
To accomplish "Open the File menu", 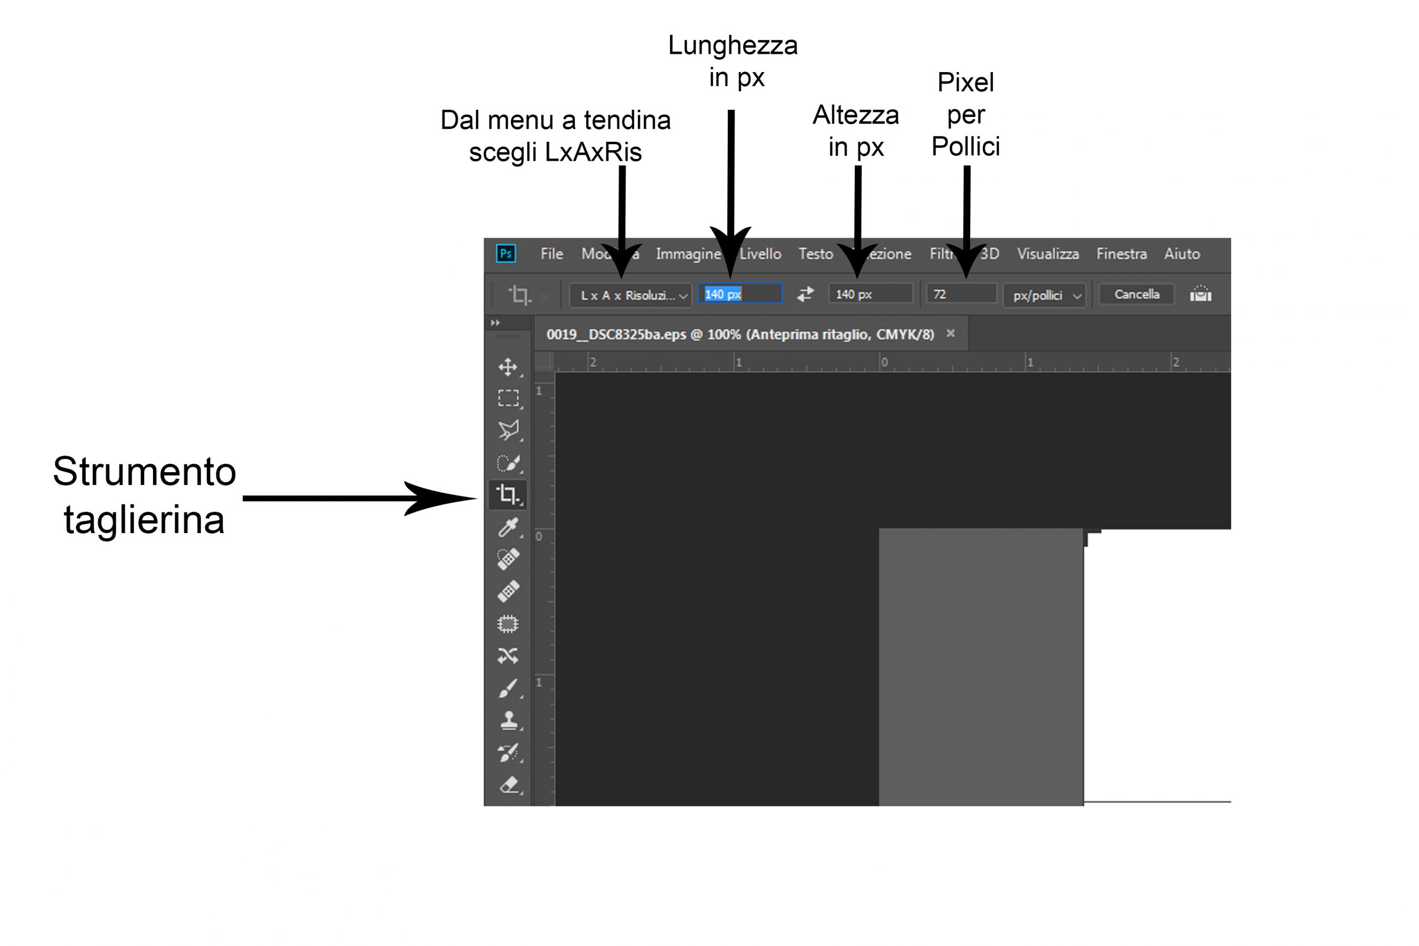I will (x=552, y=254).
